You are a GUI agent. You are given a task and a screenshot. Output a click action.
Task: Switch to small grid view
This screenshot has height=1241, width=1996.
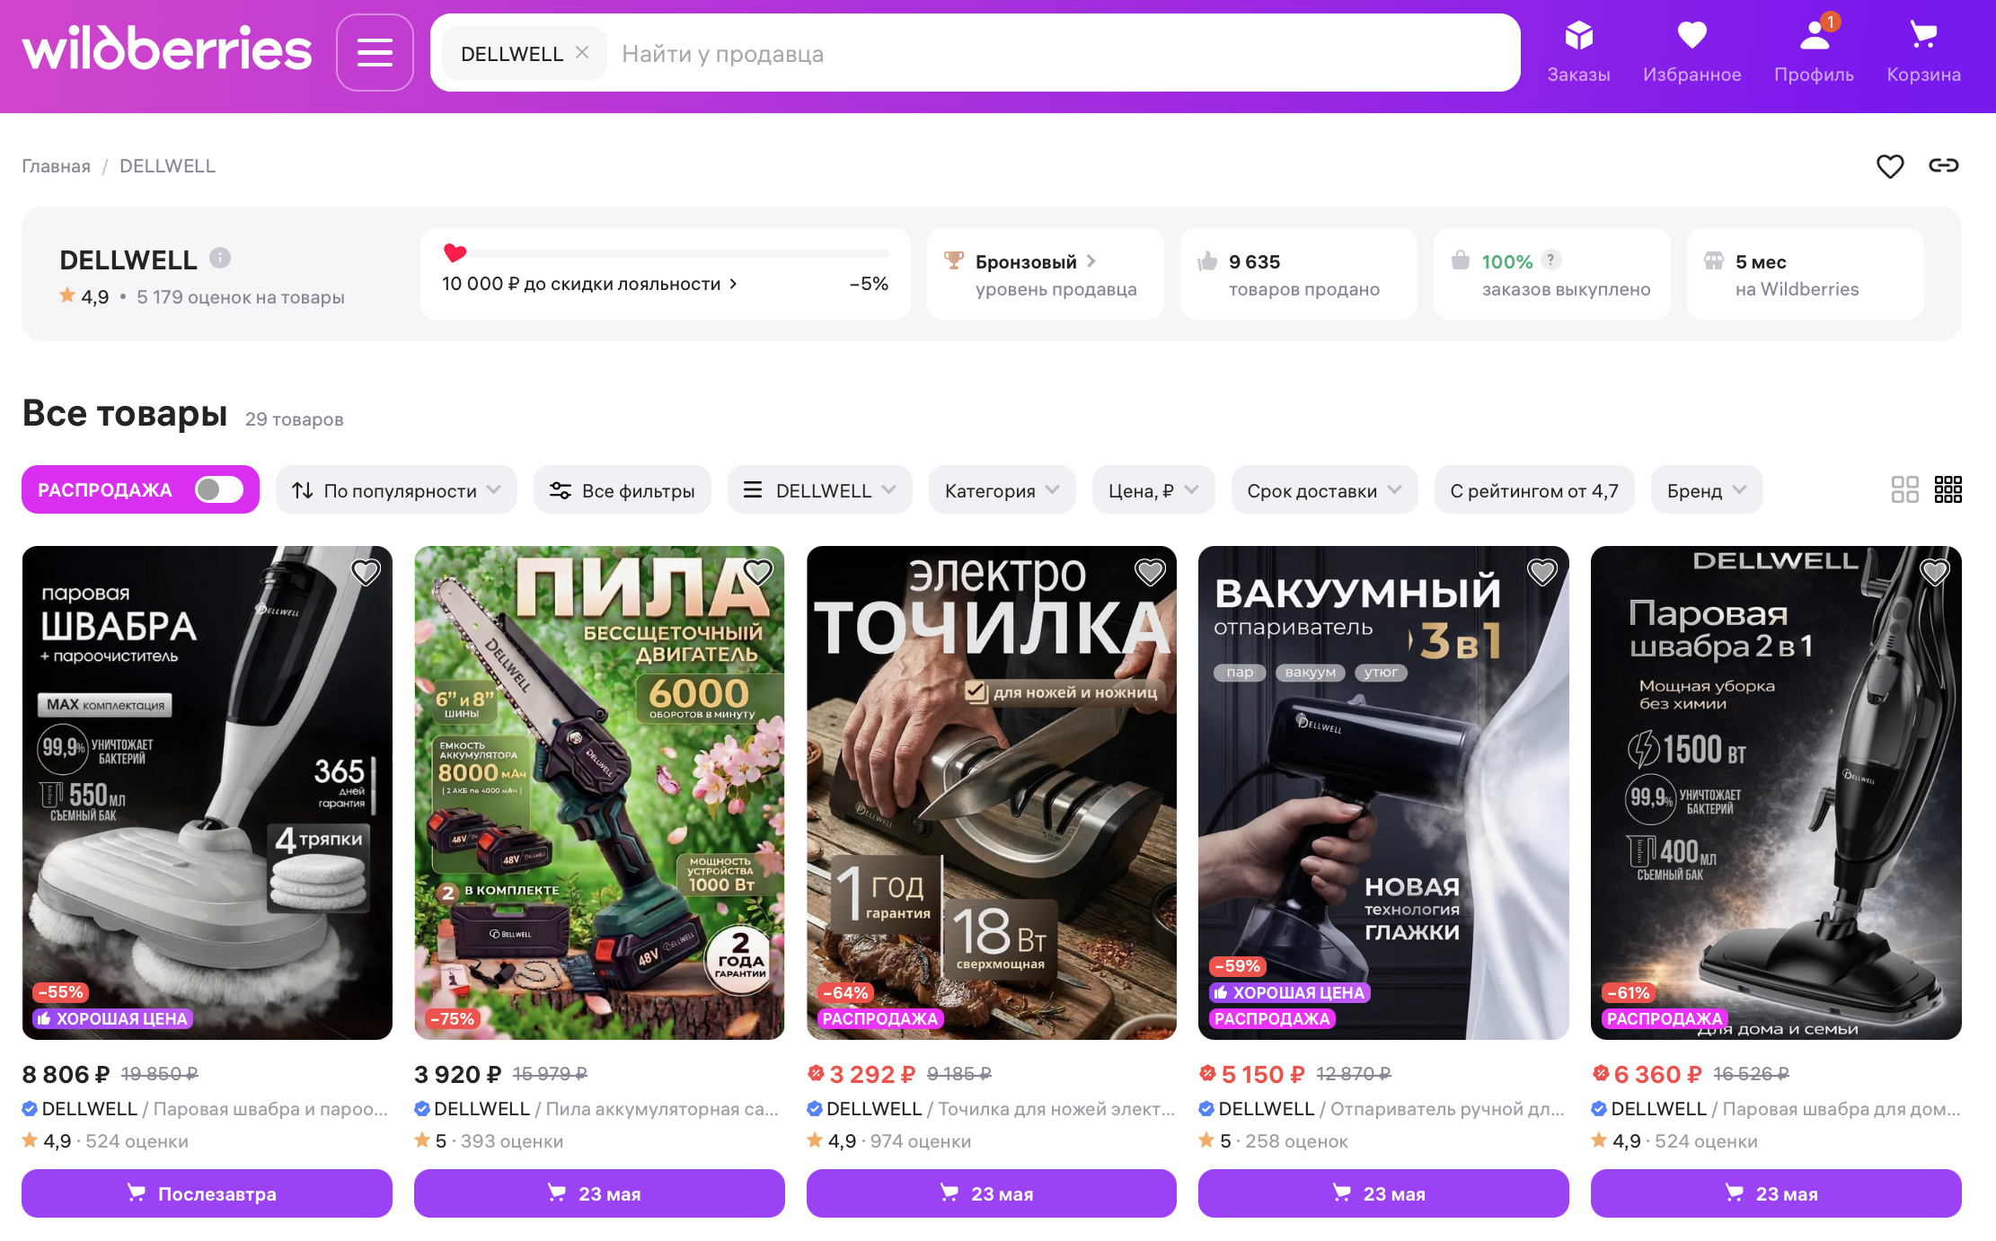pyautogui.click(x=1947, y=489)
